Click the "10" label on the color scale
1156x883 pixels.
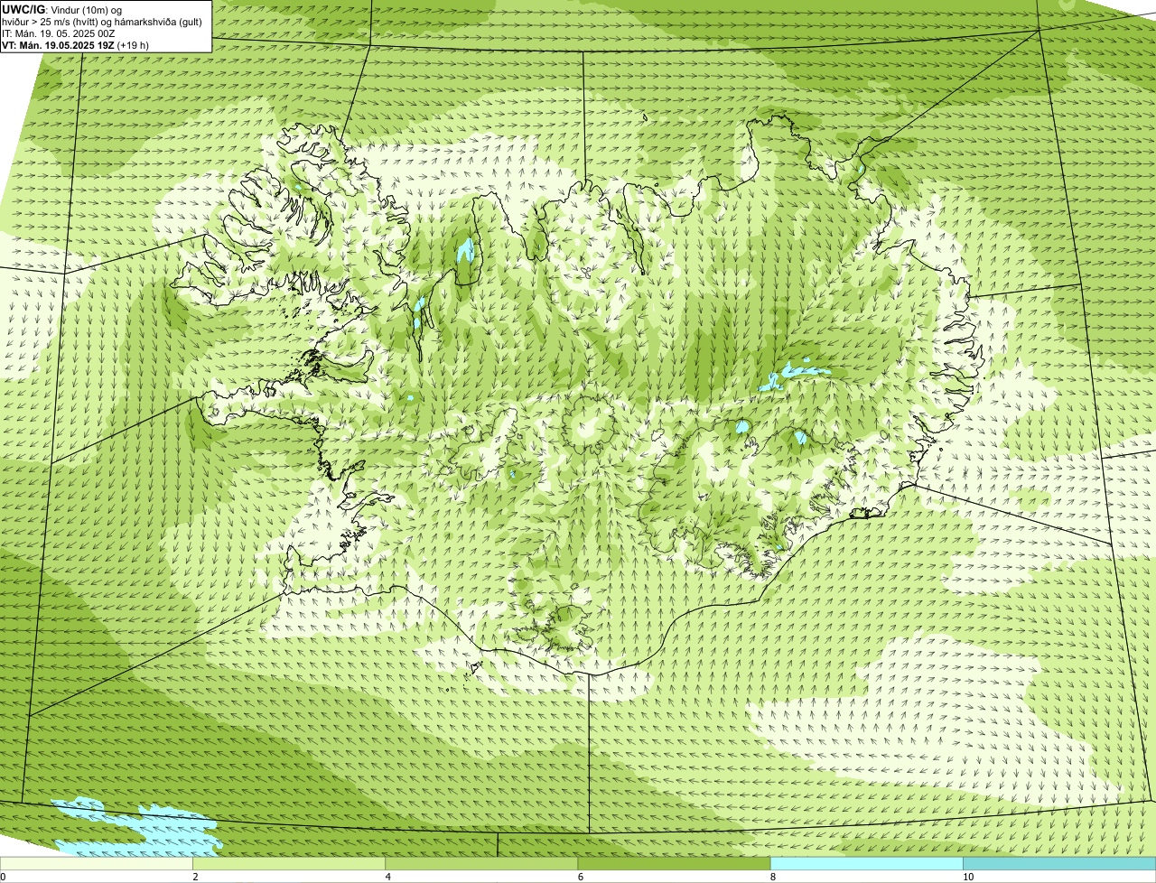coord(968,877)
